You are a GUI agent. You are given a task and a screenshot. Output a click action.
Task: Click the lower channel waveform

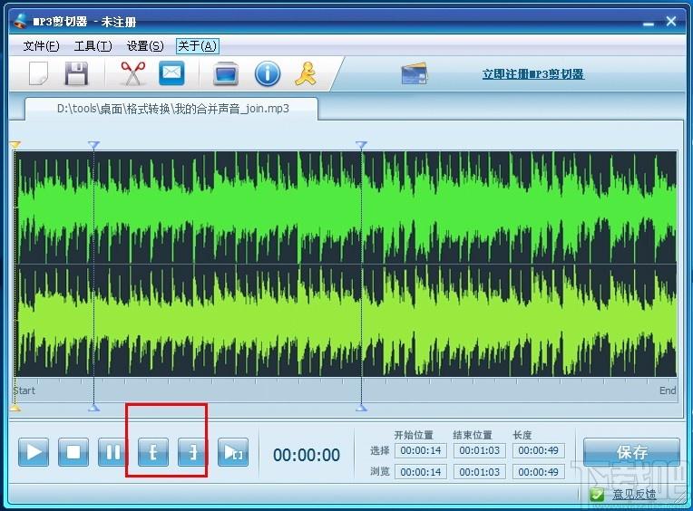(x=346, y=321)
